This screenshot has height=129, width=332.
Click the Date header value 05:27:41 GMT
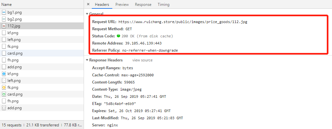point(135,97)
